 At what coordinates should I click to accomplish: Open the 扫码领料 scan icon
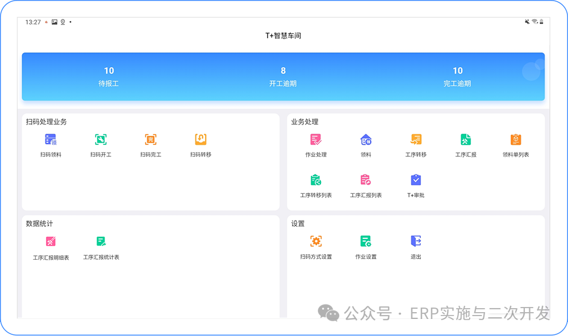[51, 140]
